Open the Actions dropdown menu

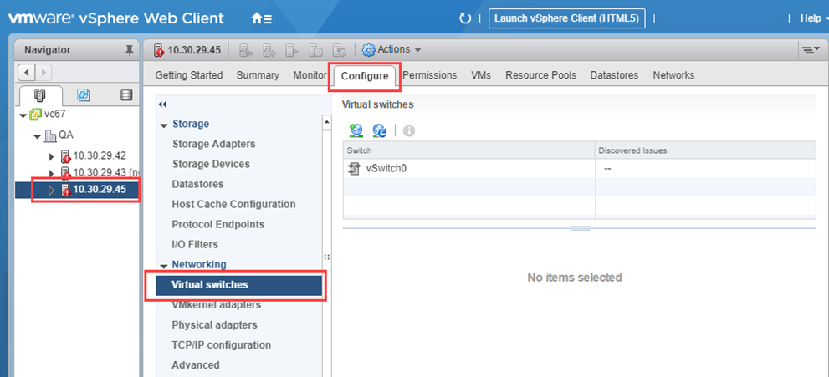pos(391,50)
